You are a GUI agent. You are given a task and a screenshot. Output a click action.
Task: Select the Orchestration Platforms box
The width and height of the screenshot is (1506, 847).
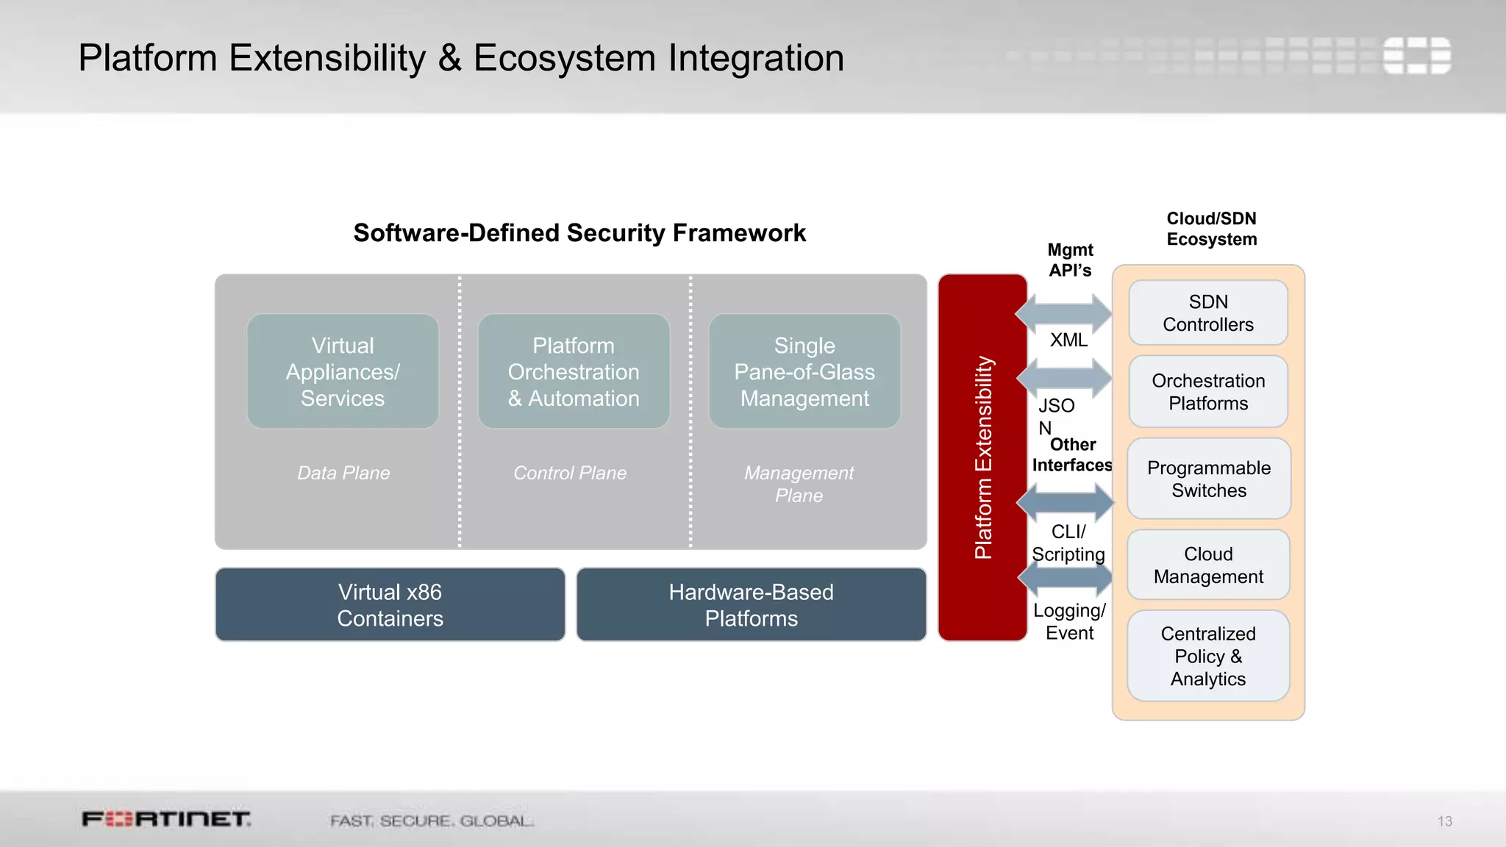(1207, 392)
